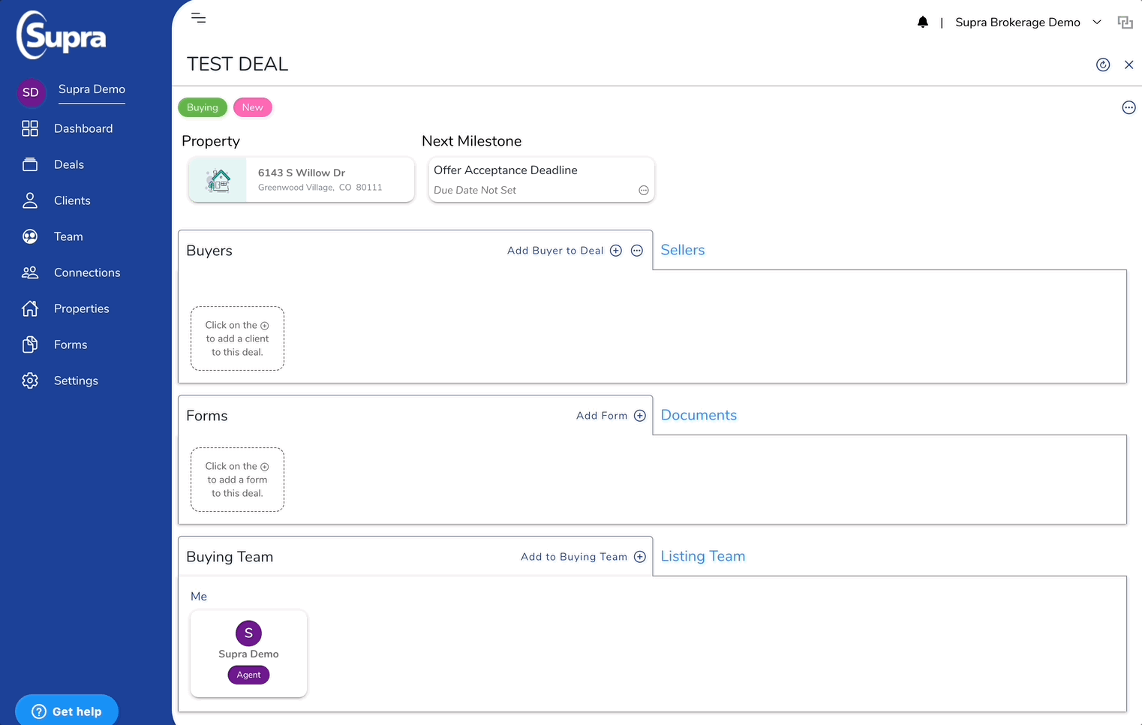Expand the Supra Brokerage Demo dropdown chevron
1142x725 pixels.
(x=1097, y=23)
